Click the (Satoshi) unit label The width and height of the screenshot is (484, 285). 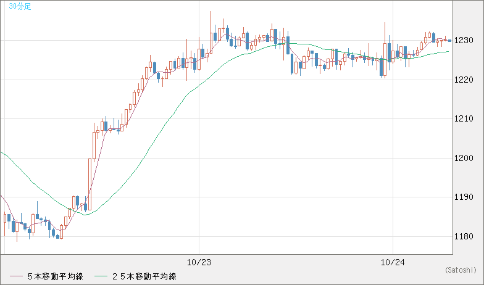[x=461, y=270]
